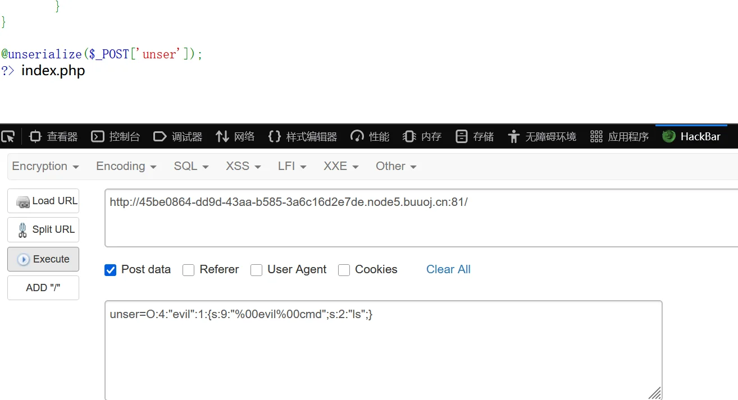Click the element picker icon in devtools
Screen dimensions: 738x400
click(8, 136)
